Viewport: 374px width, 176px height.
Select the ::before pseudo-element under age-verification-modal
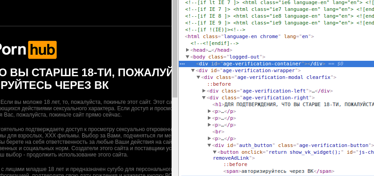tap(219, 84)
